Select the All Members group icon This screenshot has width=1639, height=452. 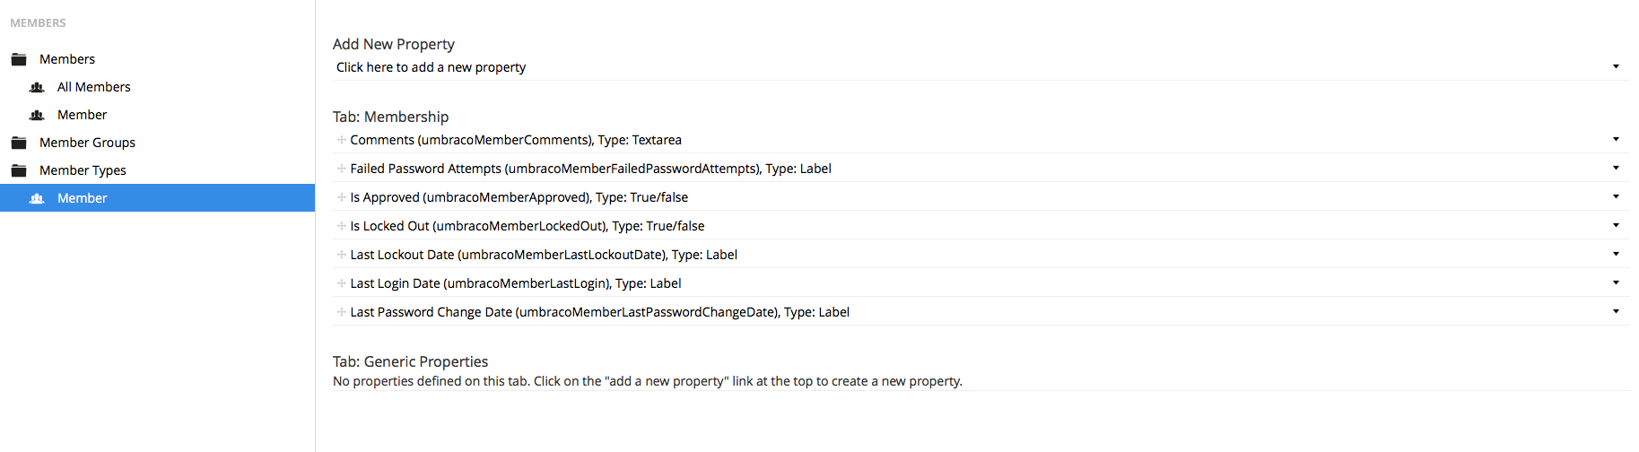click(x=37, y=87)
